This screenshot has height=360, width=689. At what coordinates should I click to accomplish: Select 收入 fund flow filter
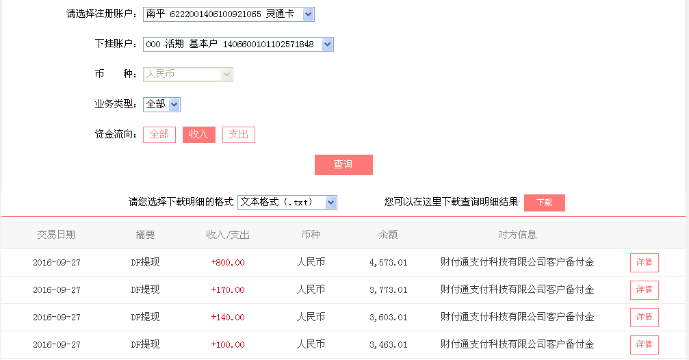[x=198, y=135]
